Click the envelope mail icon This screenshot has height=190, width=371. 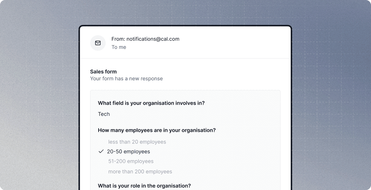pos(98,43)
